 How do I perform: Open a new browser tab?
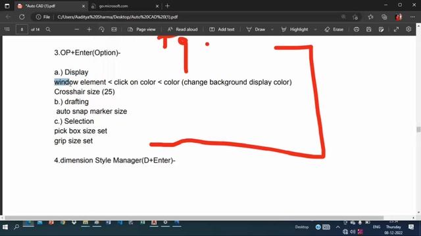click(168, 6)
